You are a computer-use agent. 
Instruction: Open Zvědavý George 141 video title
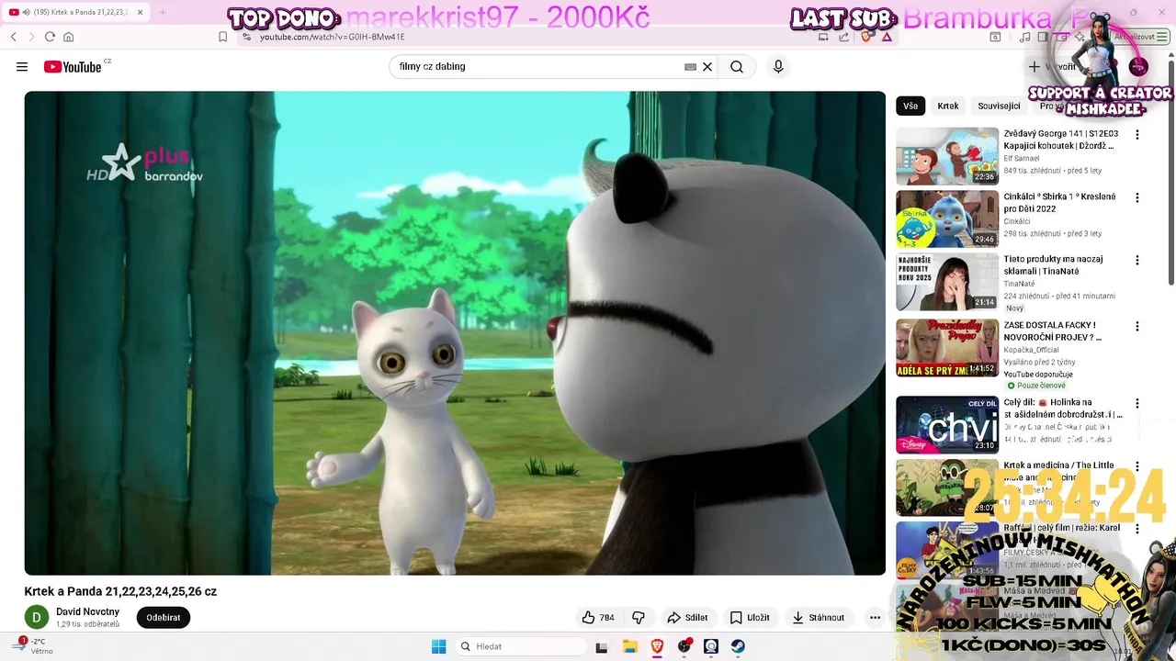click(x=1061, y=140)
